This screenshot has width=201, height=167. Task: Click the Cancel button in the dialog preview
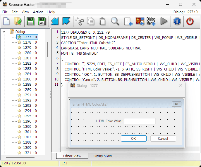[x=163, y=139]
